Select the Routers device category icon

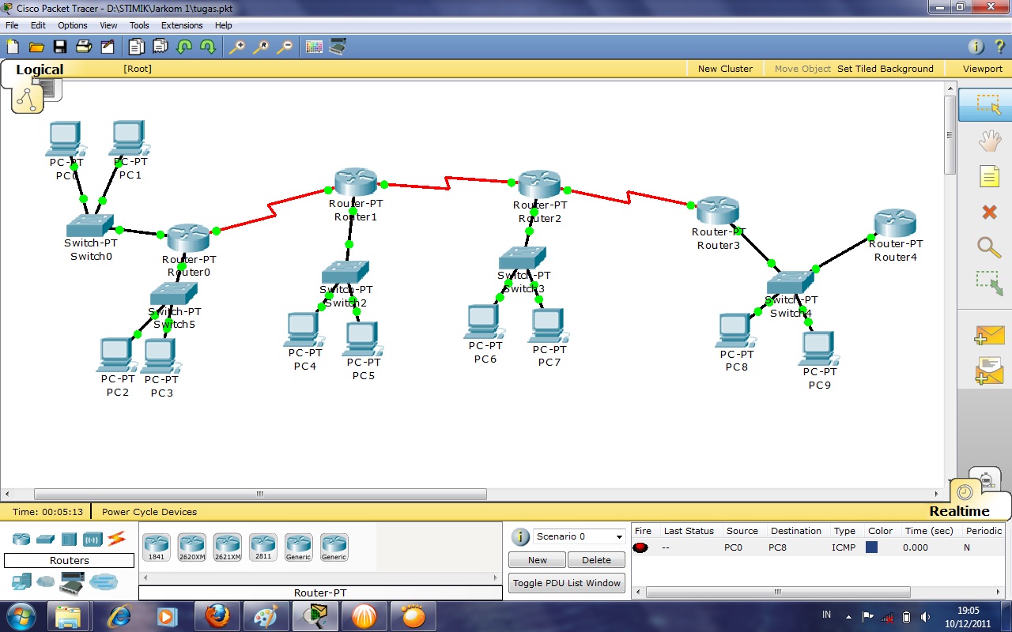(x=21, y=539)
